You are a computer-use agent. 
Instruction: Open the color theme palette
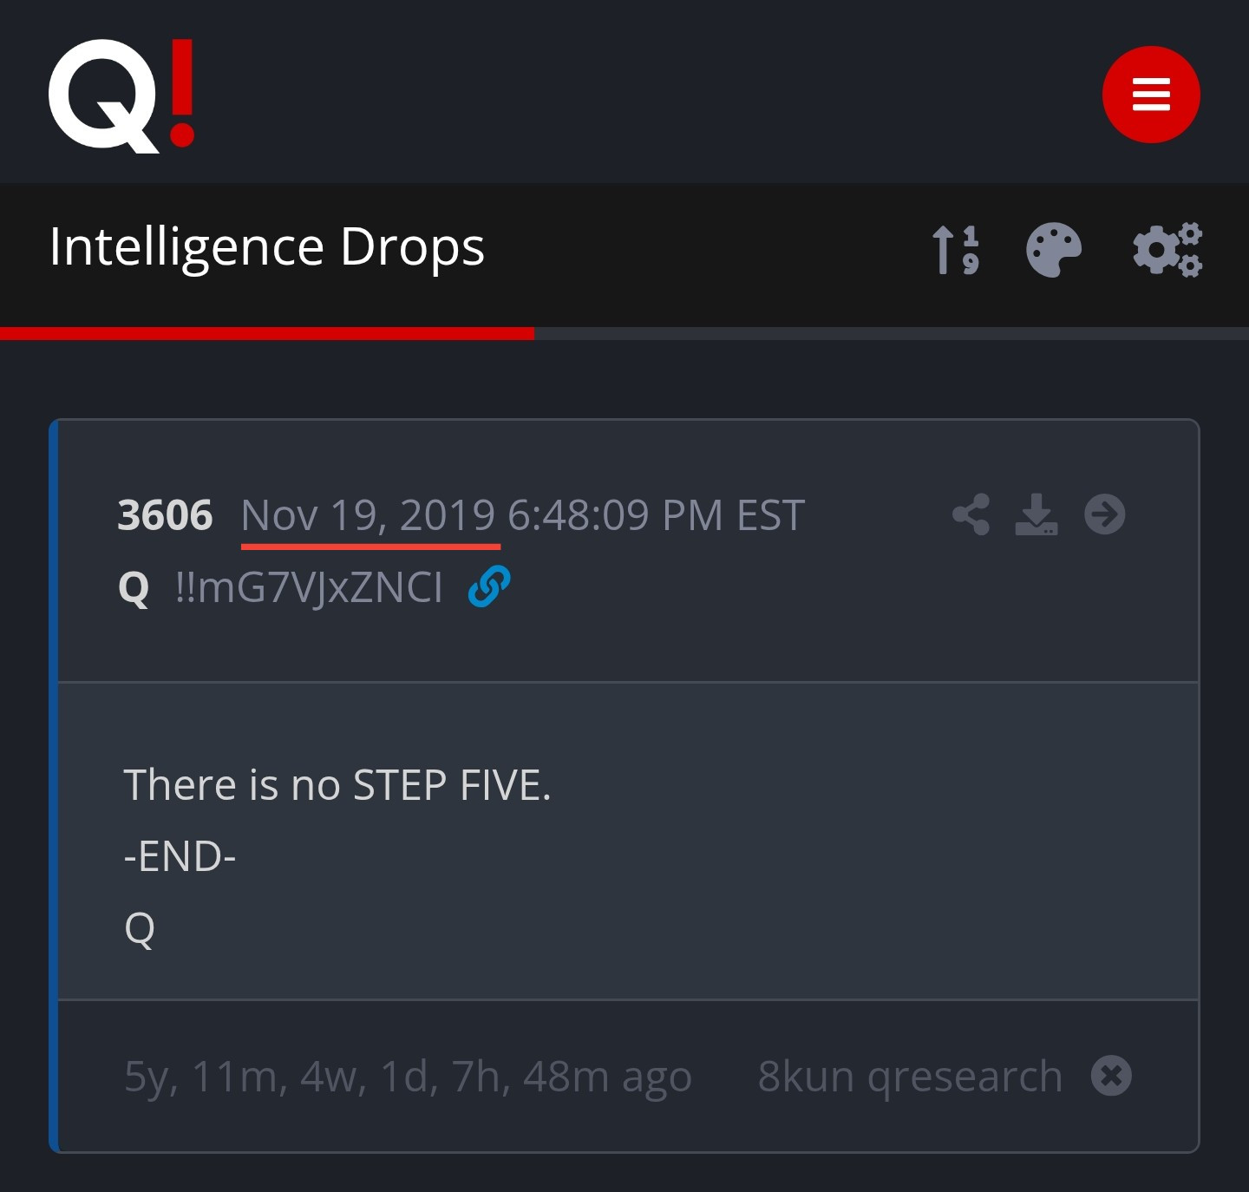pos(1053,250)
